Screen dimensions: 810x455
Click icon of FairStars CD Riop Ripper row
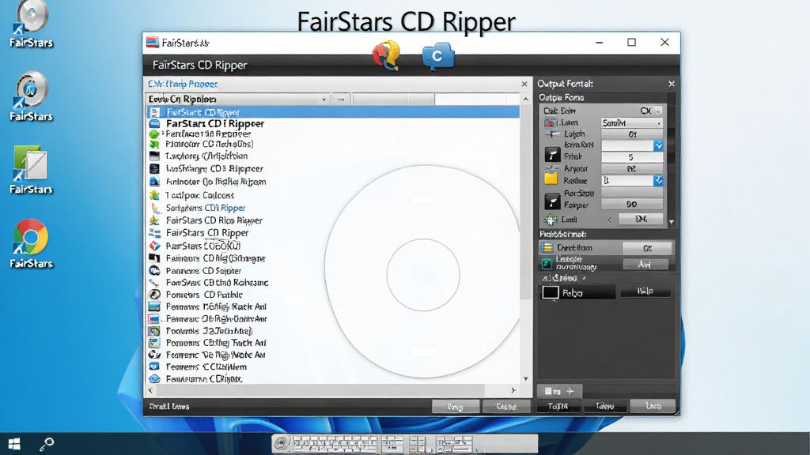coord(154,220)
